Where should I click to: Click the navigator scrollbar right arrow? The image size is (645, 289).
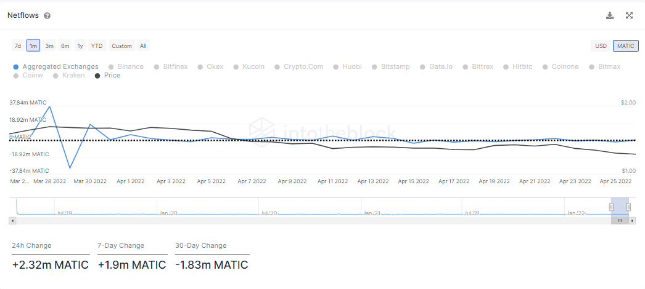(632, 221)
